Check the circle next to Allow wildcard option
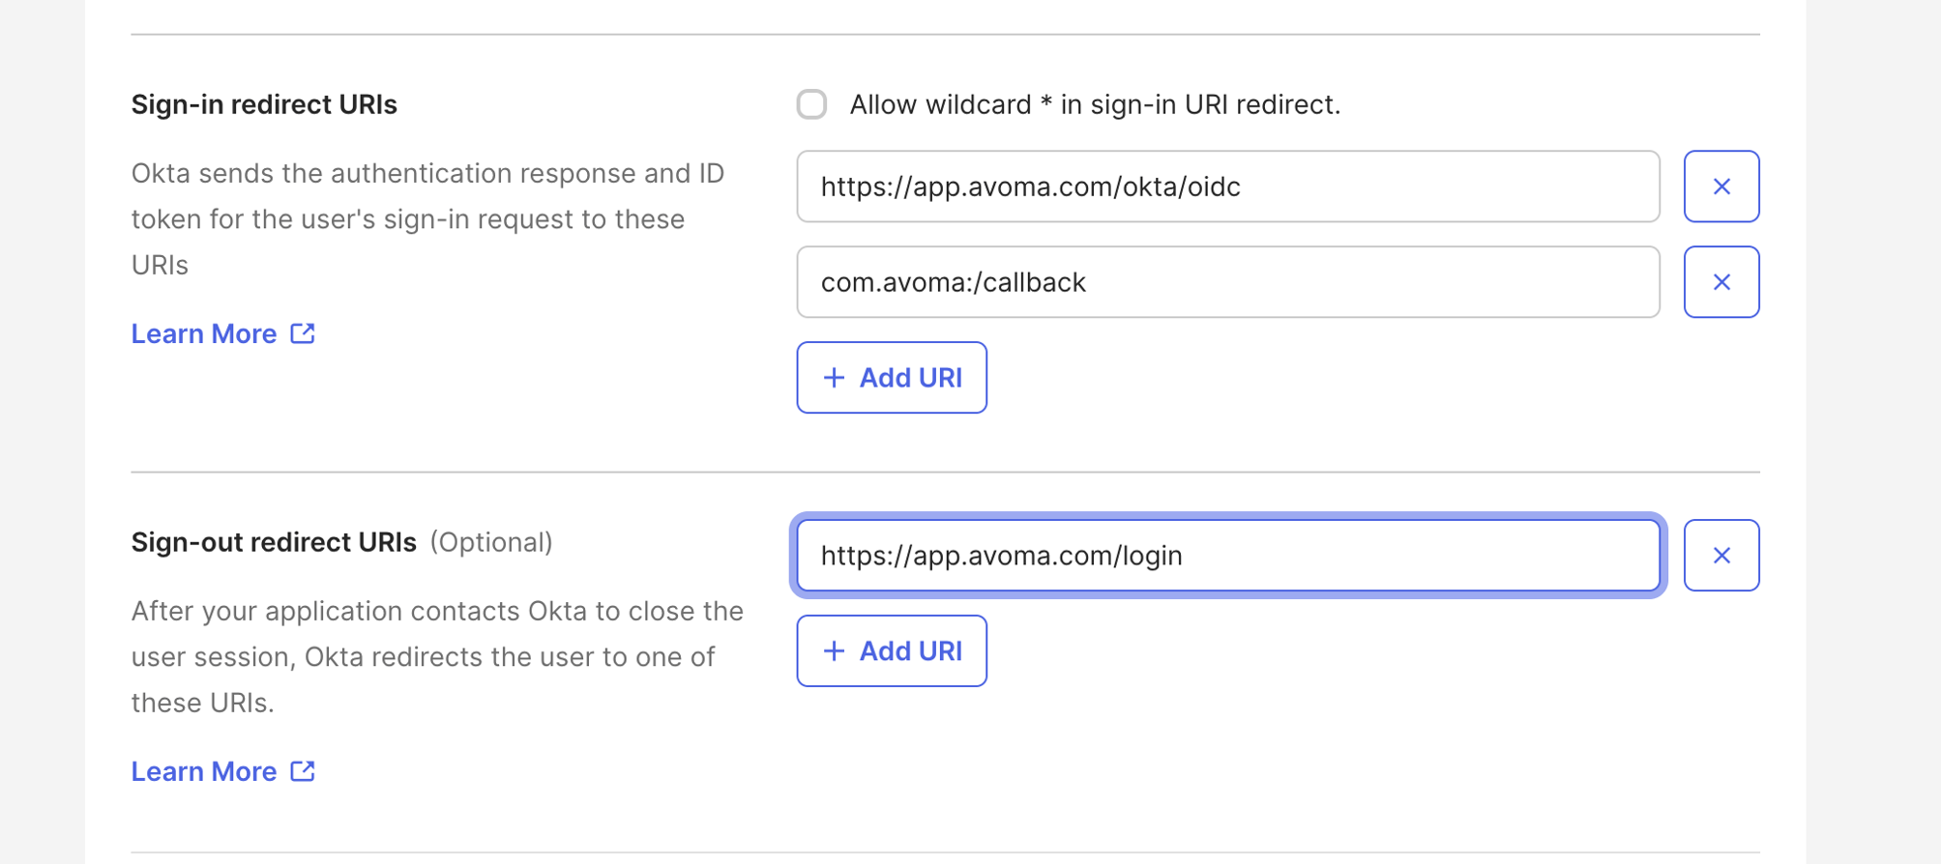The image size is (1941, 864). [x=811, y=104]
